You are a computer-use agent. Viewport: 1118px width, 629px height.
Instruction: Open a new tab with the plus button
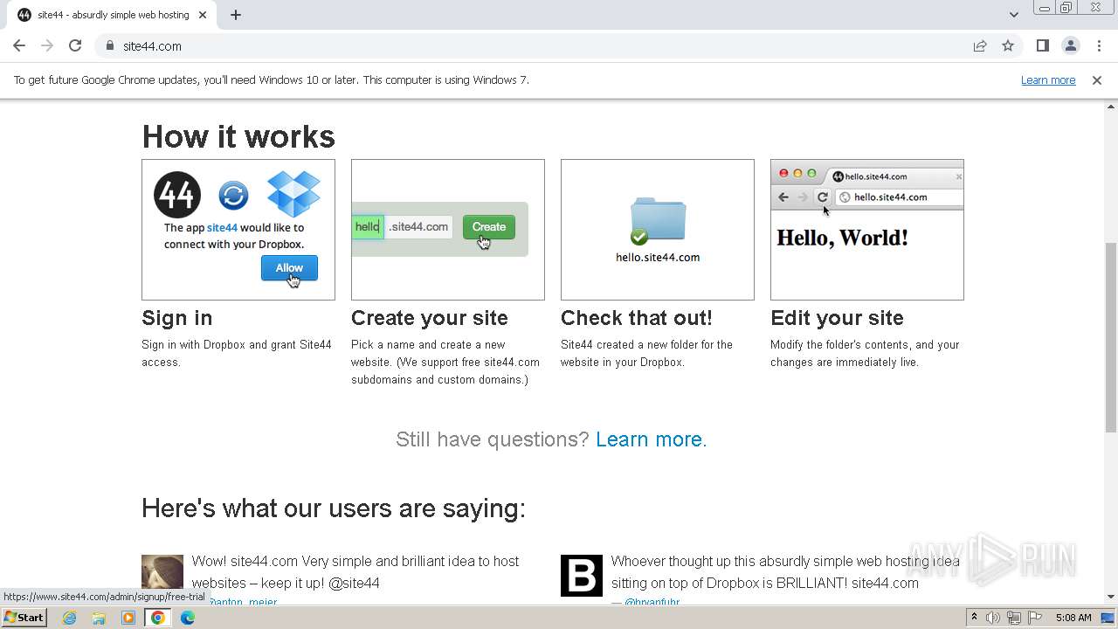(236, 15)
